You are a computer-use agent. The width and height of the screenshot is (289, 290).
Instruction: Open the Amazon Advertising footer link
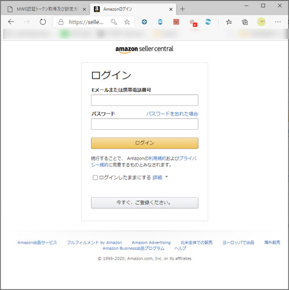point(151,242)
